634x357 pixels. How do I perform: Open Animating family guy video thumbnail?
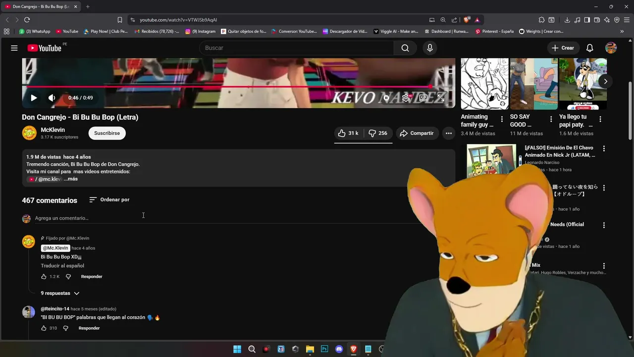click(484, 83)
